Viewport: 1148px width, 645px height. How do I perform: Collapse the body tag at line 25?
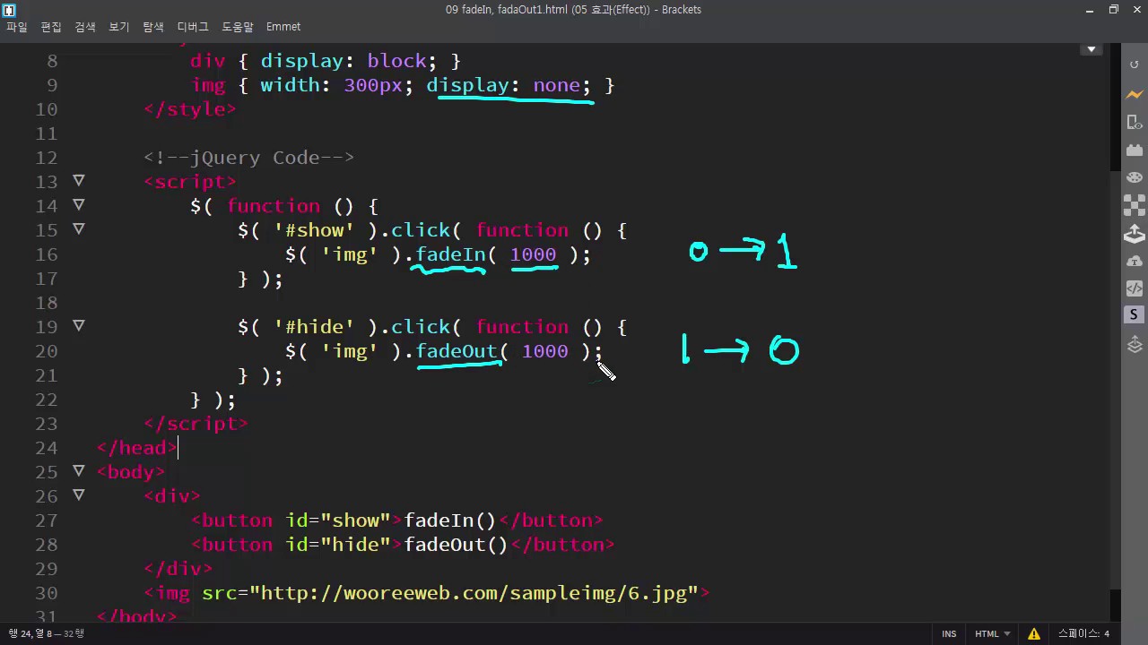[79, 471]
